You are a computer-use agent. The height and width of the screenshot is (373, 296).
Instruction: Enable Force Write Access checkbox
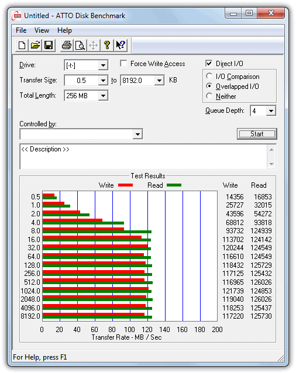tap(123, 64)
